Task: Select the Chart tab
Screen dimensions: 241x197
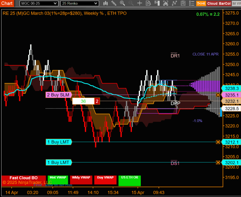Action: pos(7,3)
